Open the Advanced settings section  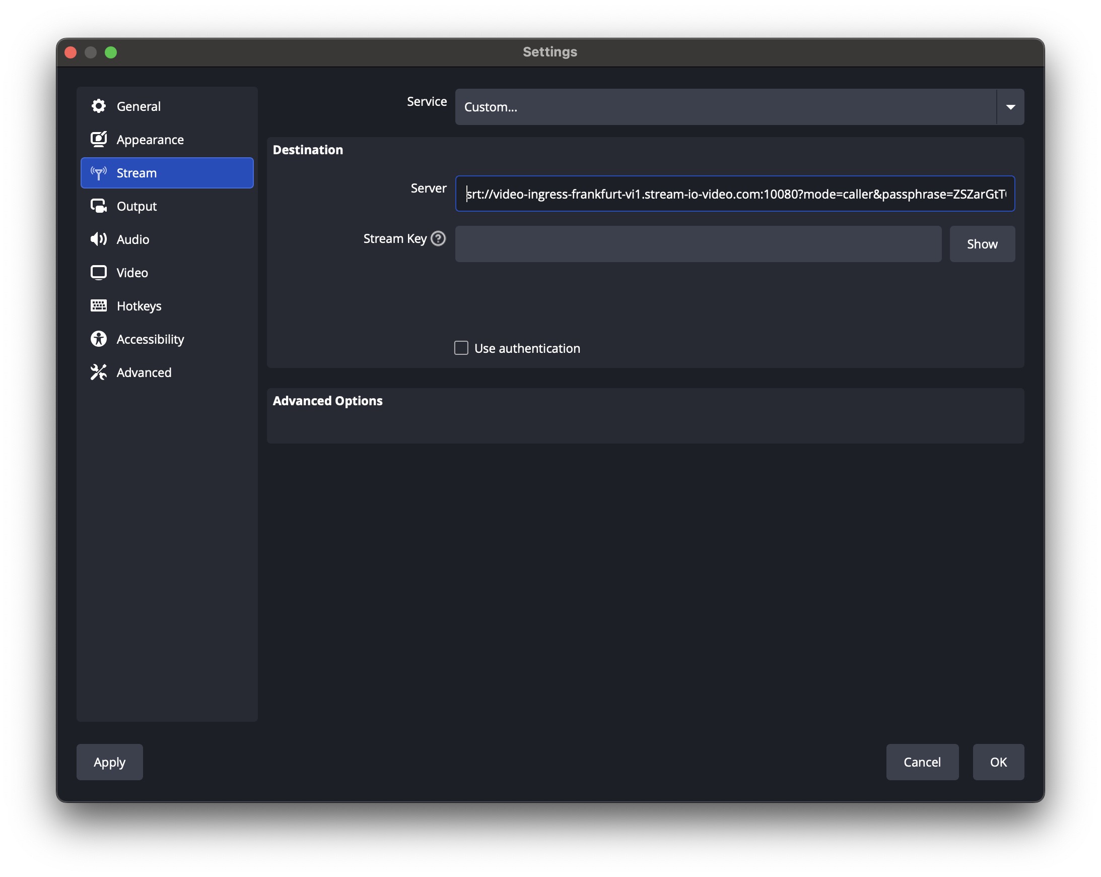tap(144, 372)
